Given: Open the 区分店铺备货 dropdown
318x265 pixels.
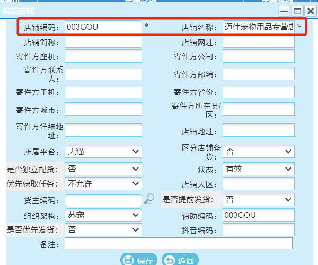Looking at the screenshot, I should 259,151.
